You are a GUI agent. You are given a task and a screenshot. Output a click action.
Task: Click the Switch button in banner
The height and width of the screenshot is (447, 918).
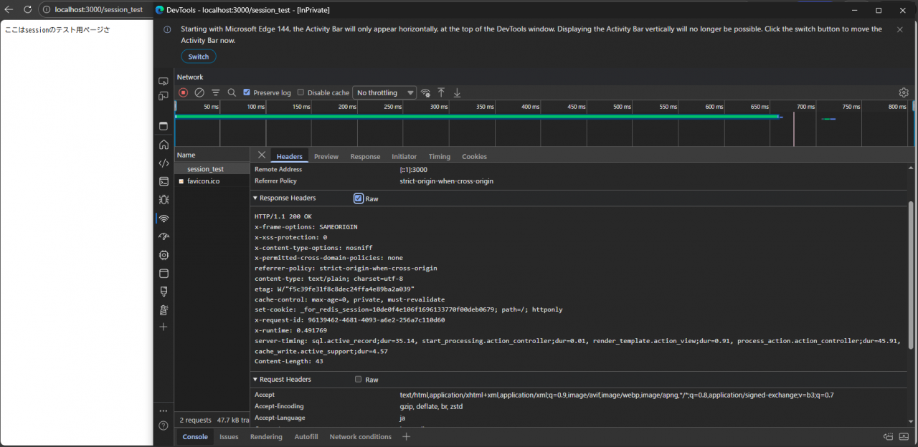click(198, 57)
